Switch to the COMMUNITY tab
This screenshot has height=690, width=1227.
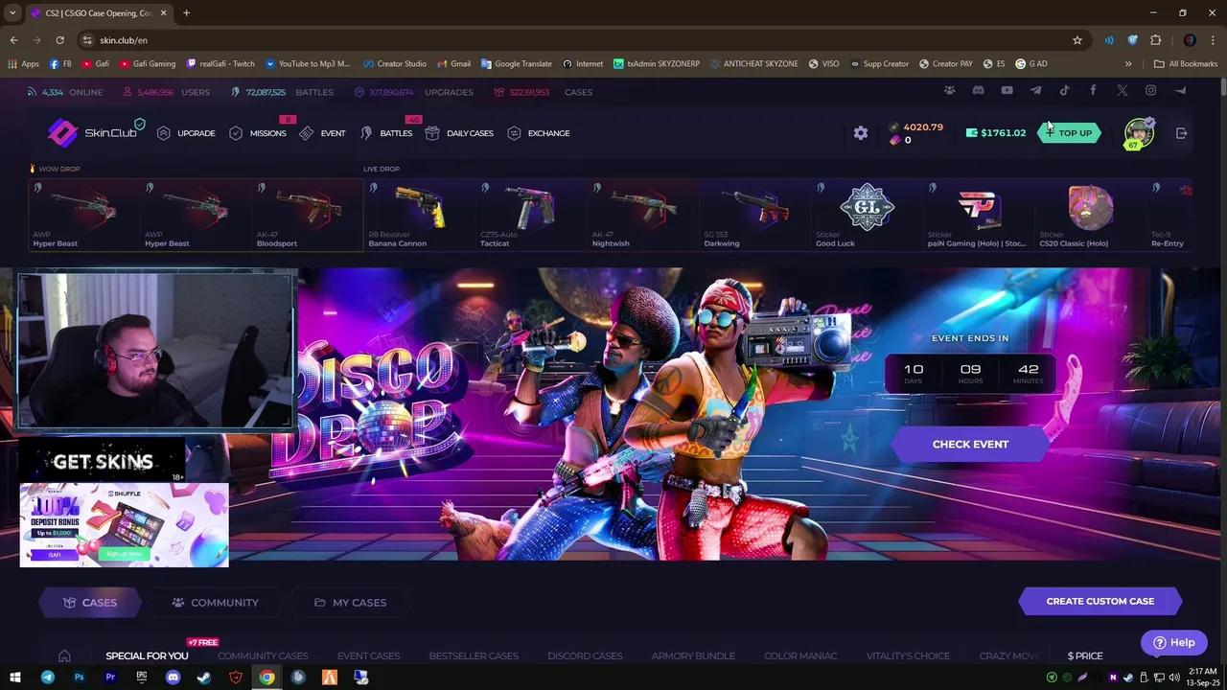coord(215,603)
